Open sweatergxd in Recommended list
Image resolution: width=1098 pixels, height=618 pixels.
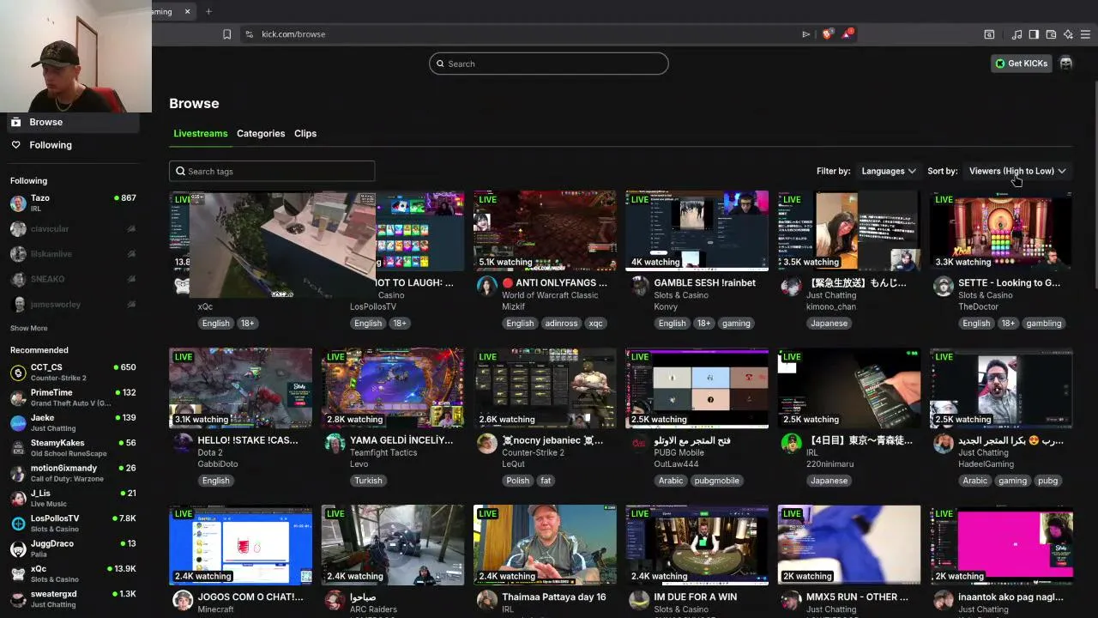73,599
